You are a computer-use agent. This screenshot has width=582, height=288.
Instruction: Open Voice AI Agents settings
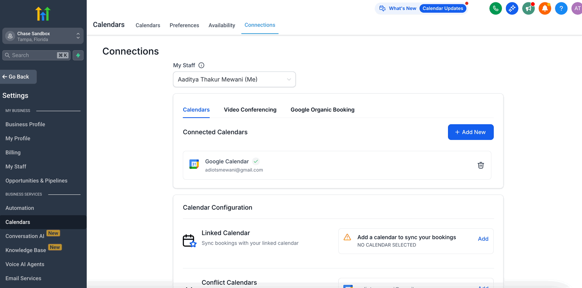[x=25, y=264]
